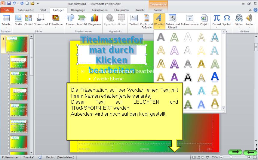Switch to the Animationen tab
The image size is (258, 160).
100,10
